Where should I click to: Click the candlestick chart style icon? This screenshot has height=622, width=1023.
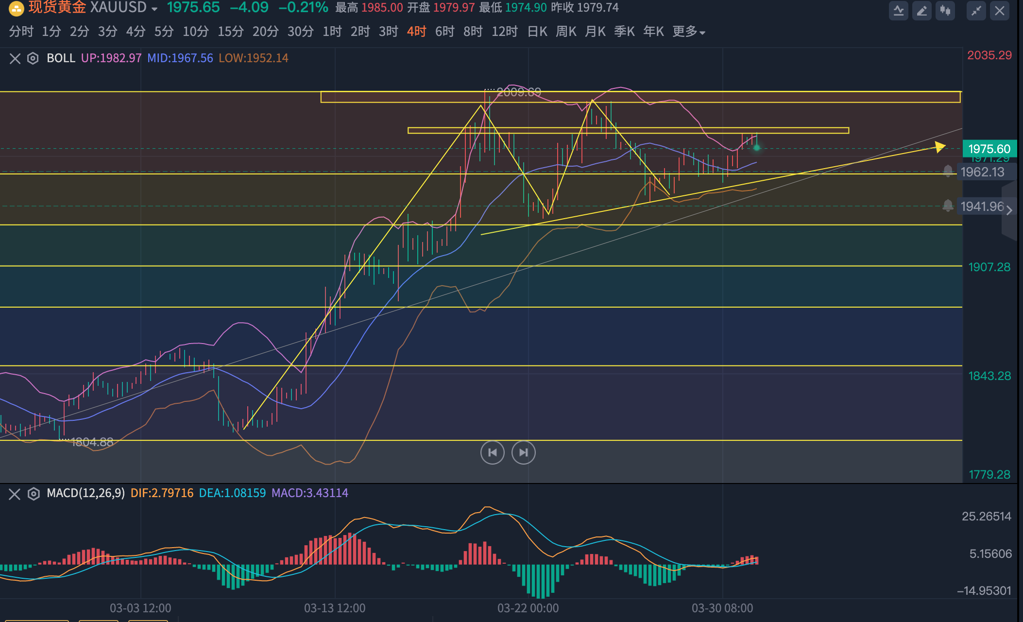[945, 11]
